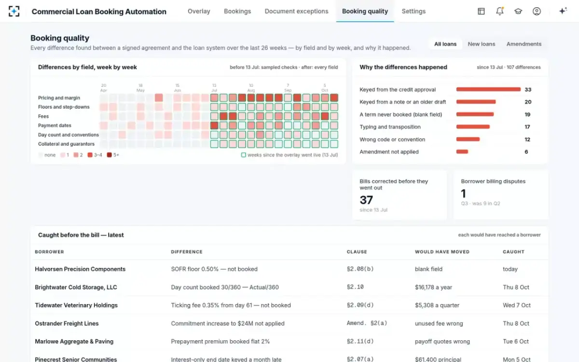579x362 pixels.
Task: Launch the sparkle AI assistant icon
Action: click(563, 11)
